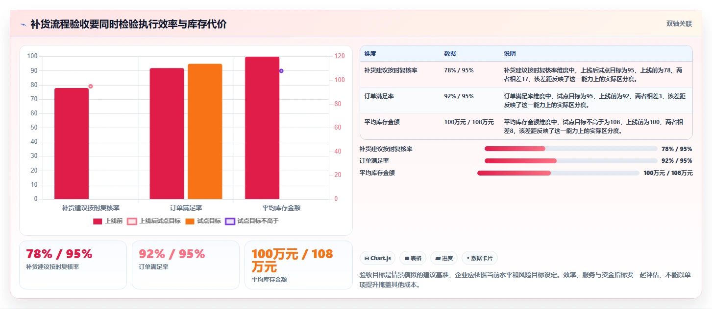The width and height of the screenshot is (712, 309).
Task: Toggle the 试点目标不高于 legend item
Action: click(x=251, y=221)
